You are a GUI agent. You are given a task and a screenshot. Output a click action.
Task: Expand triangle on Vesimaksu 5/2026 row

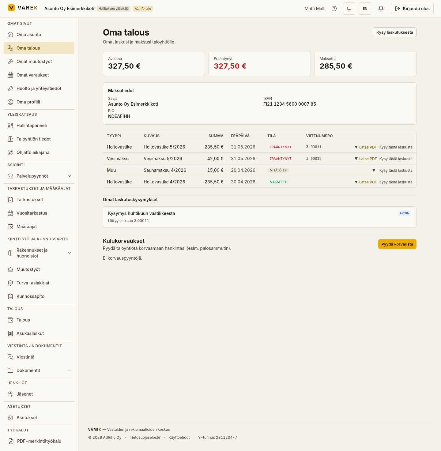(x=356, y=159)
